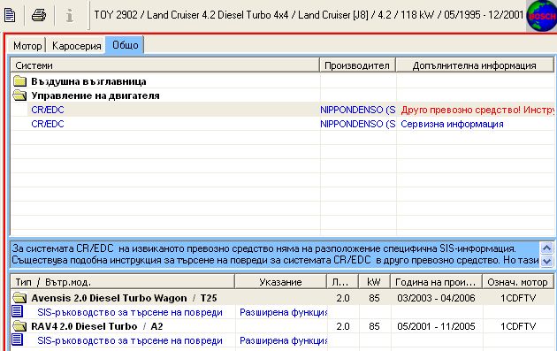Open SIS document icon under RAV4
The image size is (557, 351).
coord(17,340)
